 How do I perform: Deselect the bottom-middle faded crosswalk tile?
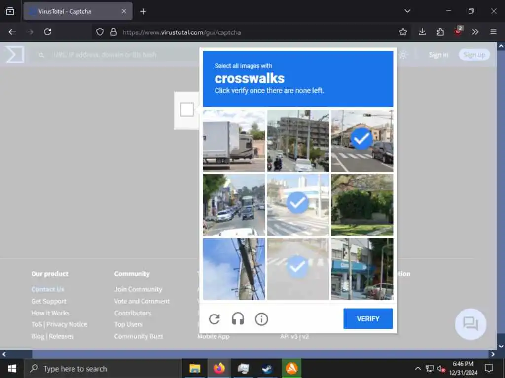(x=298, y=269)
